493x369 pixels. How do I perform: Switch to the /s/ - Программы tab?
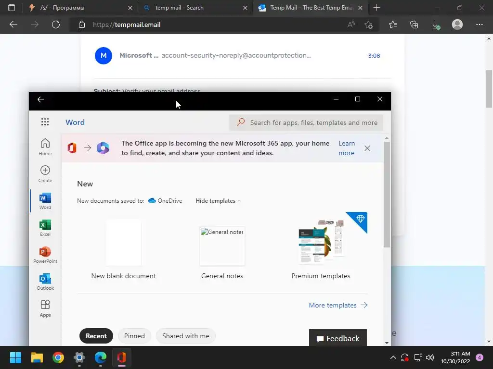(x=80, y=8)
